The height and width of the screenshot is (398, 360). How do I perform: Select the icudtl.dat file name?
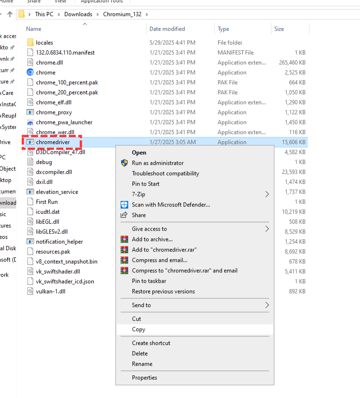(x=48, y=212)
